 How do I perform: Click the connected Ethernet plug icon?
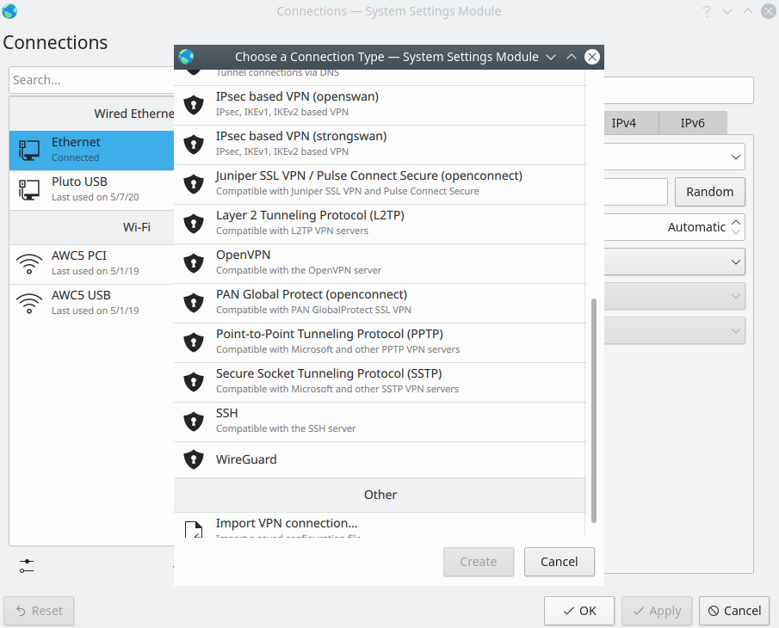(x=28, y=149)
